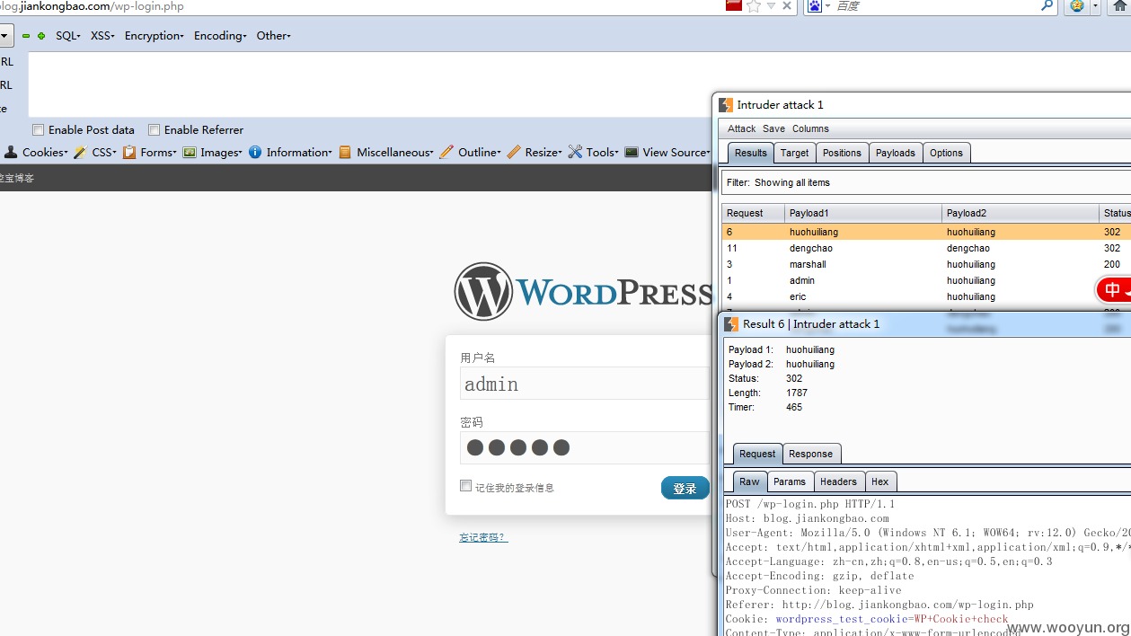Select the dengchao result row

[x=925, y=248]
